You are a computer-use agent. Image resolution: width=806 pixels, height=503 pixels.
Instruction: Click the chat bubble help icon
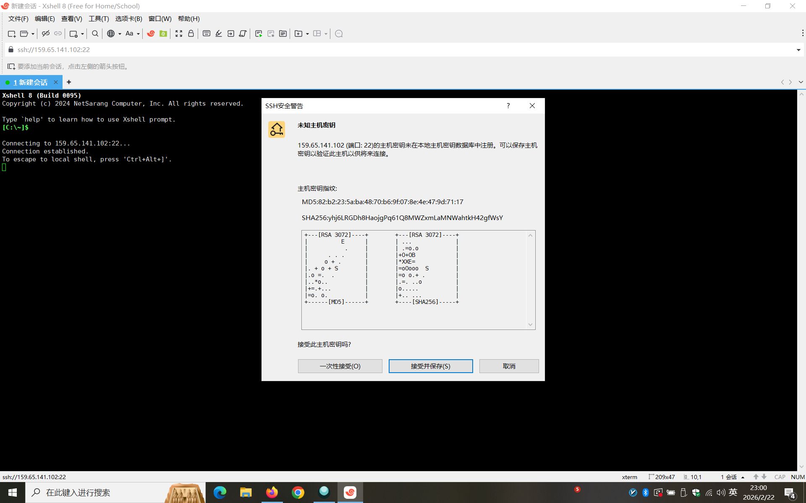(339, 34)
